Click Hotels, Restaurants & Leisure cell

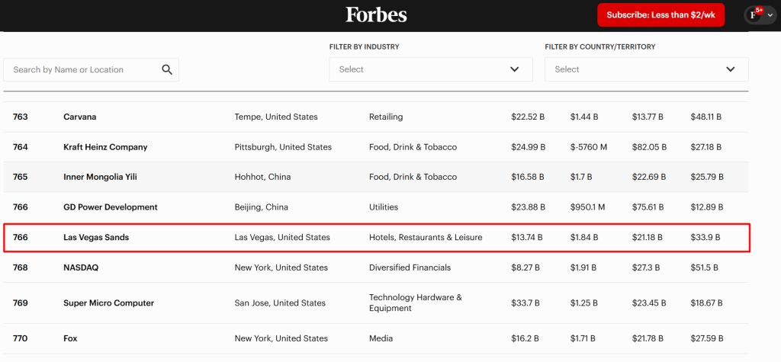426,238
